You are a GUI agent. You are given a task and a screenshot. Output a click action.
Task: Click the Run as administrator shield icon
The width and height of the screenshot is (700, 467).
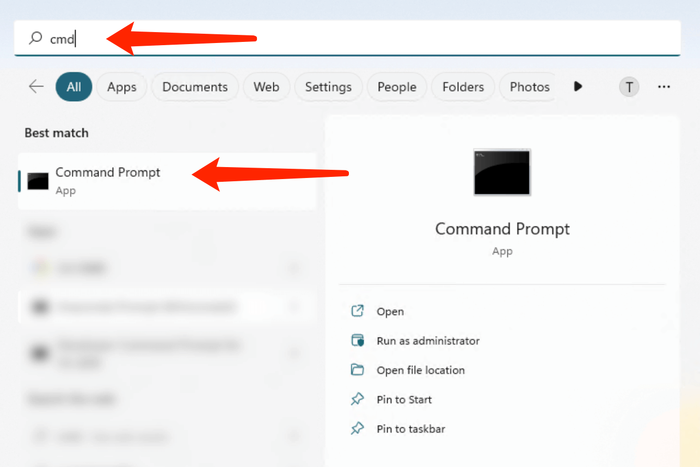357,341
